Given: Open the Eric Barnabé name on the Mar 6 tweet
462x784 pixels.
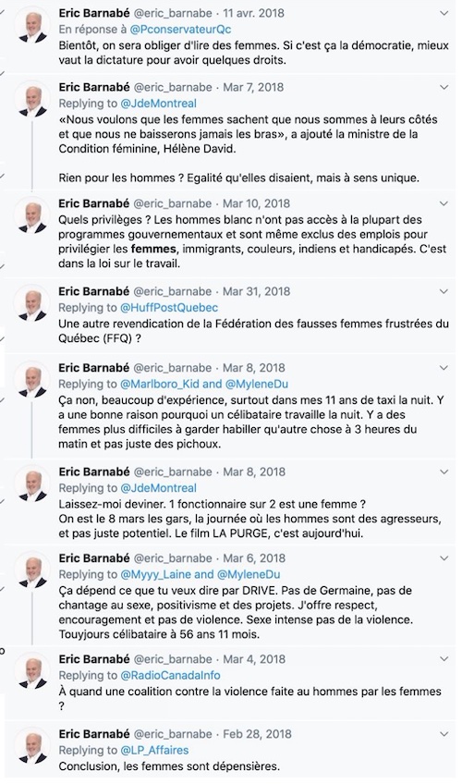Looking at the screenshot, I should click(94, 558).
